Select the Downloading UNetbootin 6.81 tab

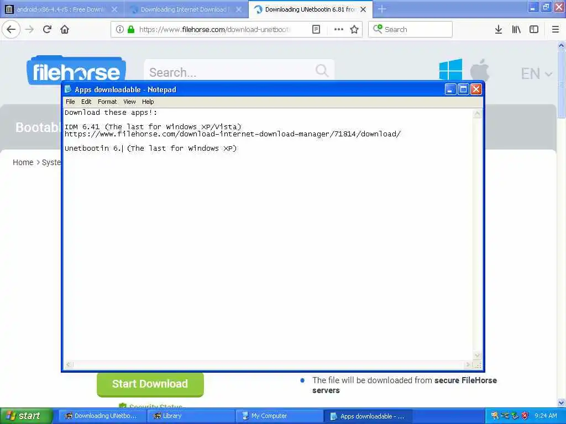pos(311,9)
